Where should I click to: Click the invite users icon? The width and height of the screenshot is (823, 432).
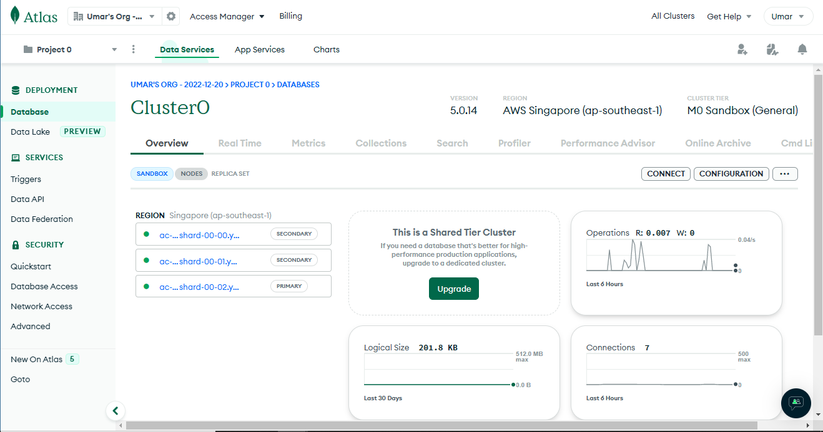[742, 49]
